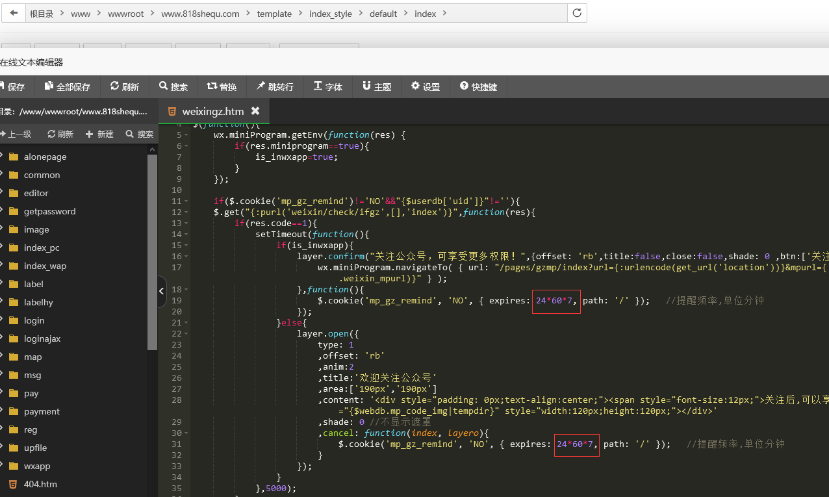Click 新建 to create new file
Image resolution: width=829 pixels, height=497 pixels.
[99, 134]
